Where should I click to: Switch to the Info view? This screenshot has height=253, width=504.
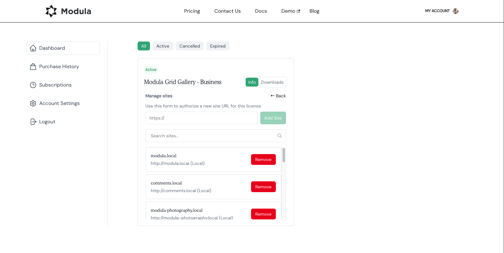[252, 82]
